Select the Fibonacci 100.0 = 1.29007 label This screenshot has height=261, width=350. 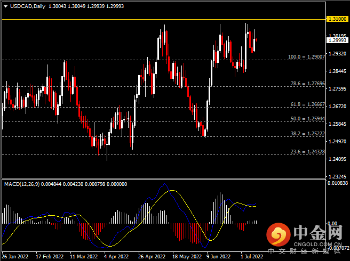306,56
